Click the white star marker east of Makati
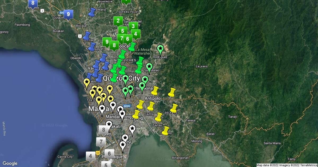 pyautogui.click(x=132, y=130)
